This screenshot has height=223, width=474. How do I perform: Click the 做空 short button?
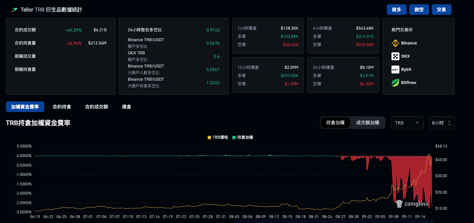[x=419, y=9]
